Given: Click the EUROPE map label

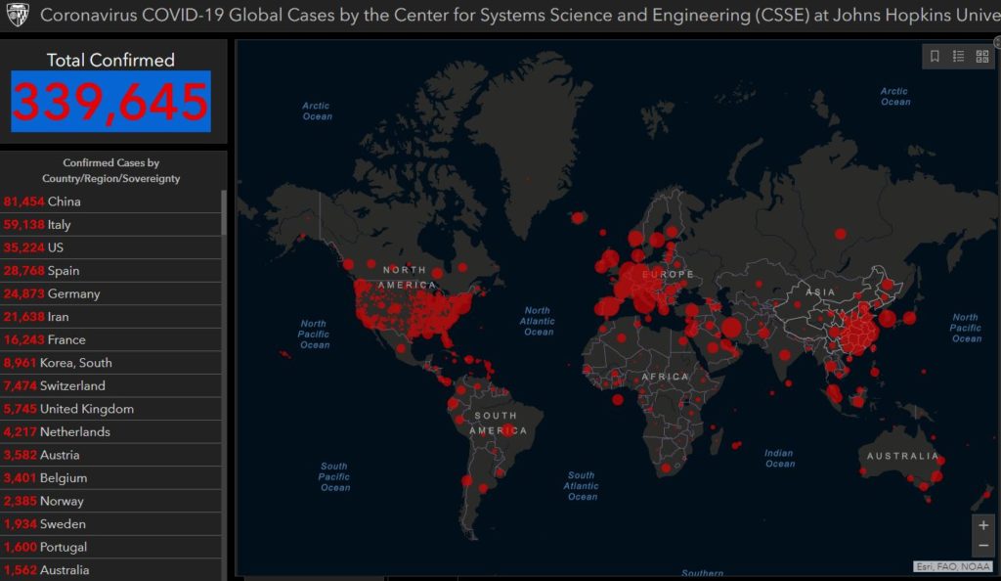Looking at the screenshot, I should coord(668,274).
